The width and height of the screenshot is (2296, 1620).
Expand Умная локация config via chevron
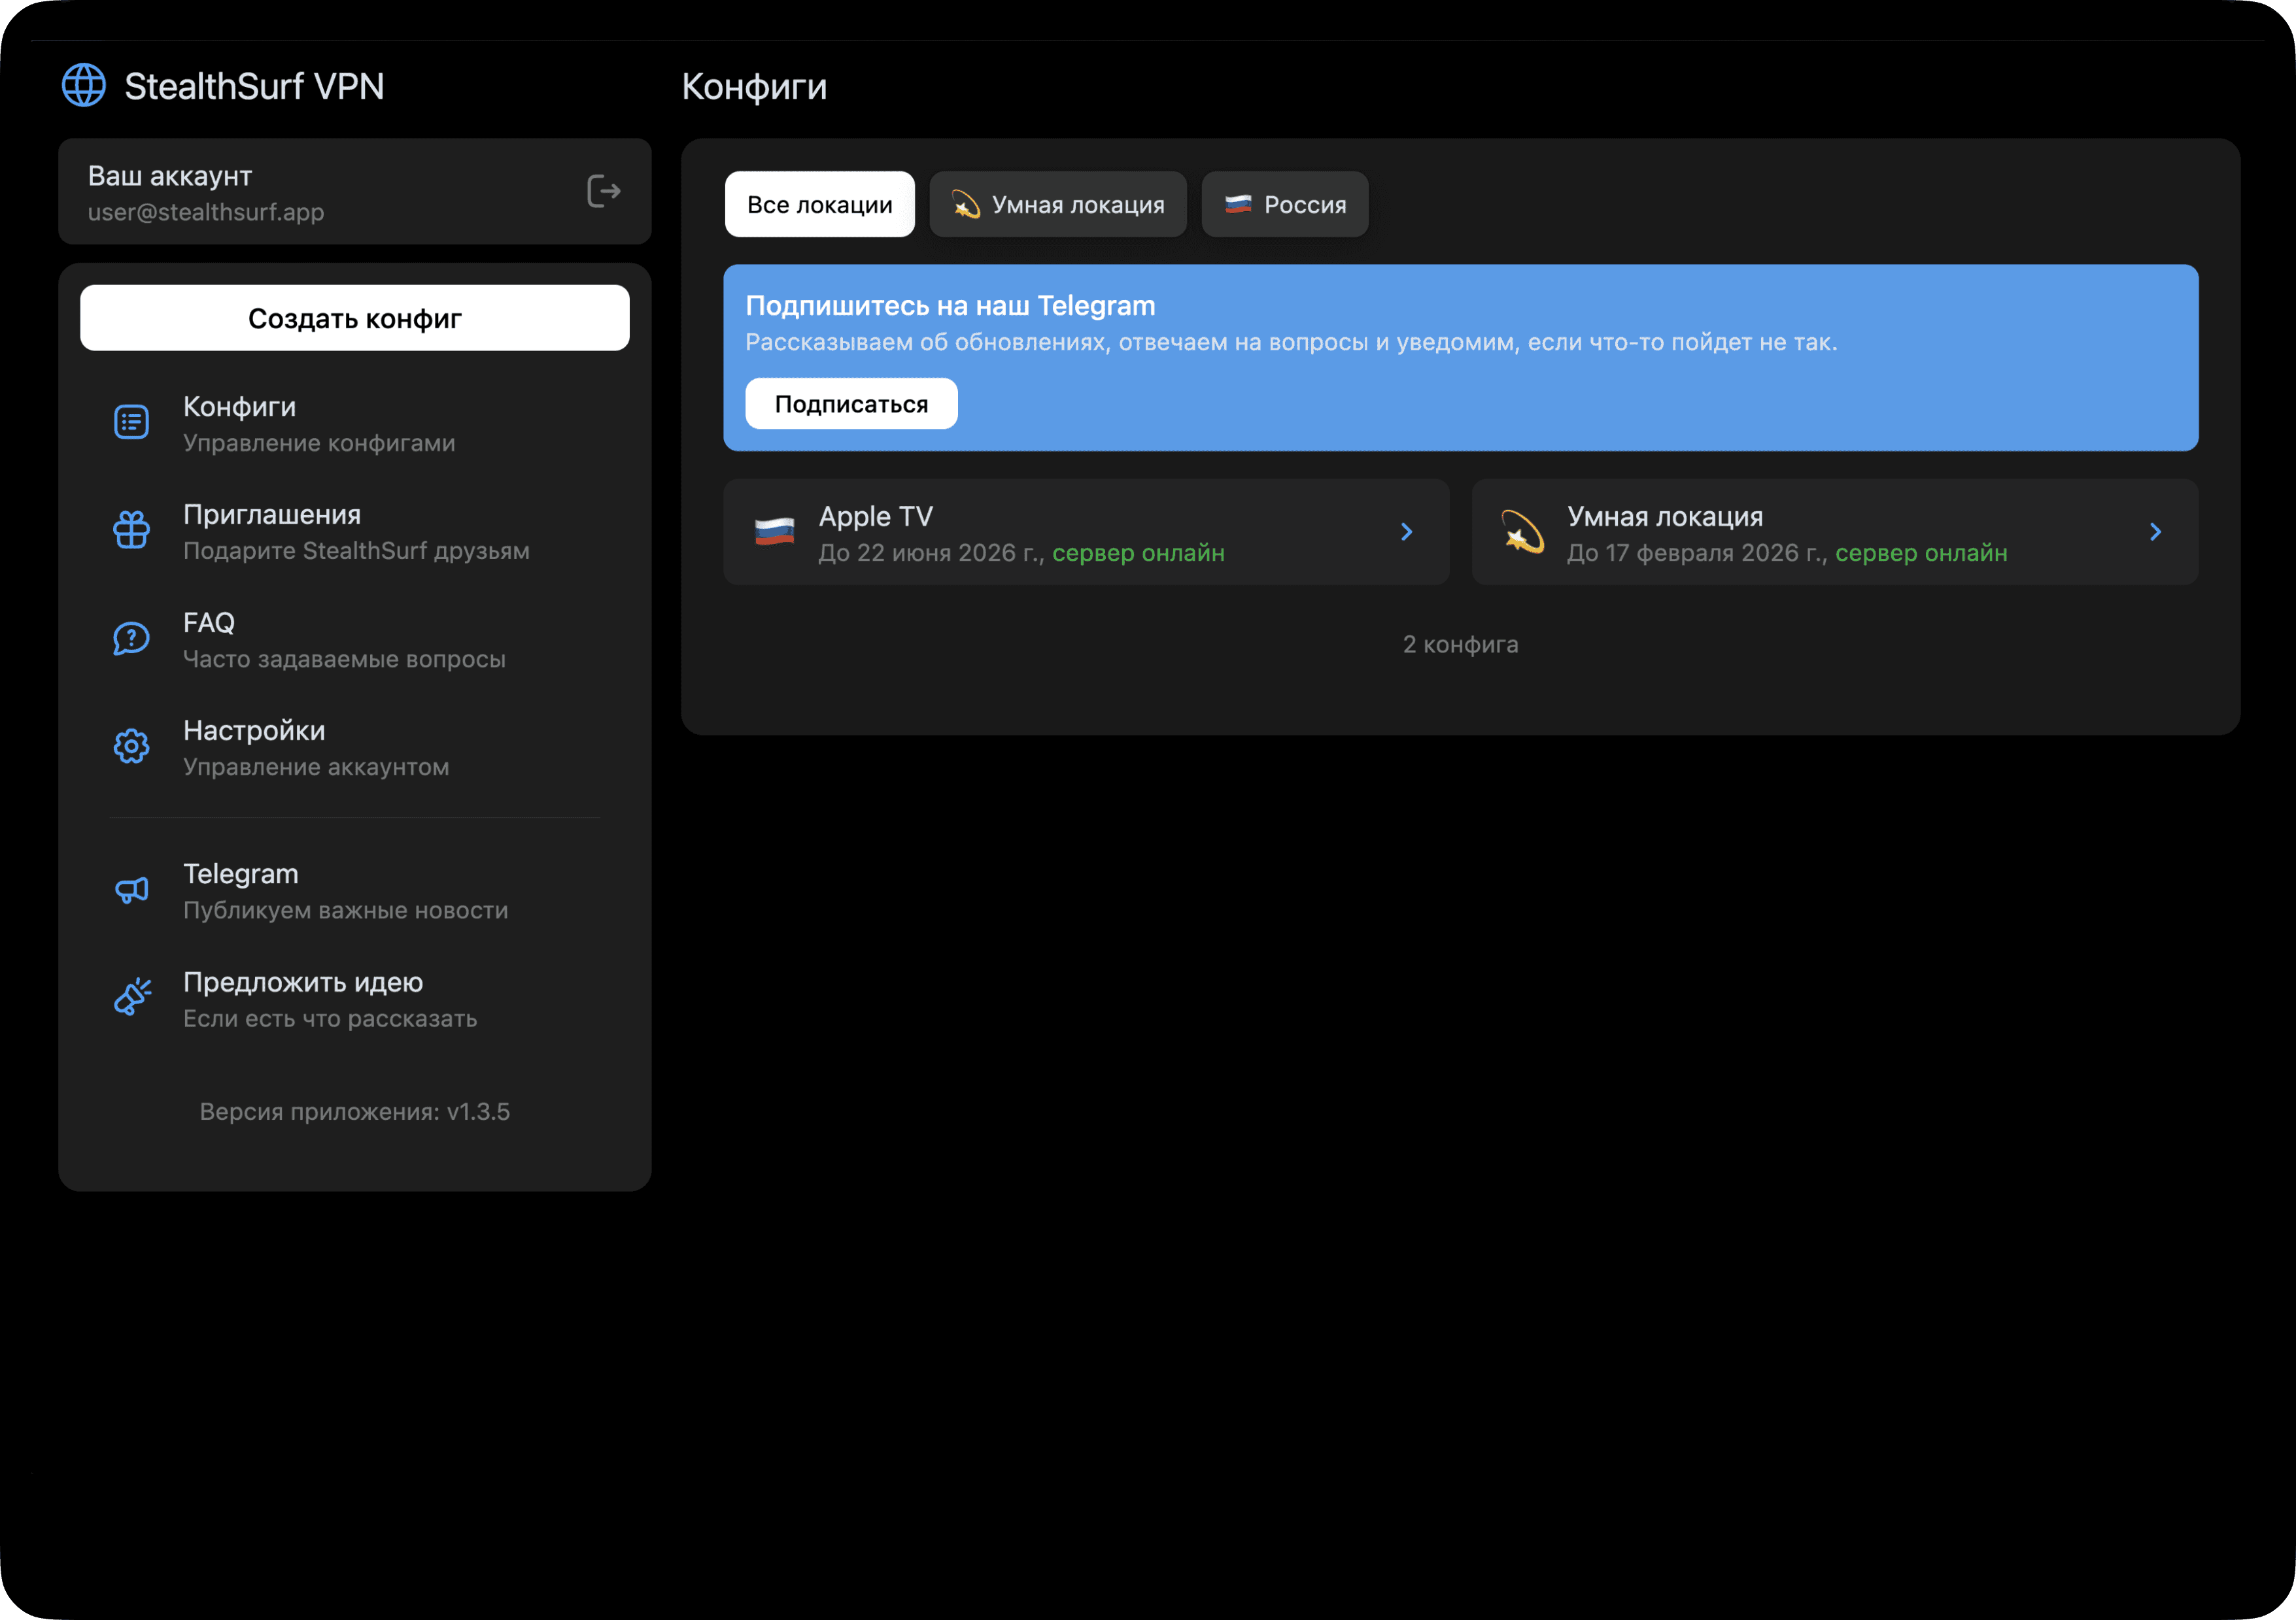click(x=2155, y=532)
